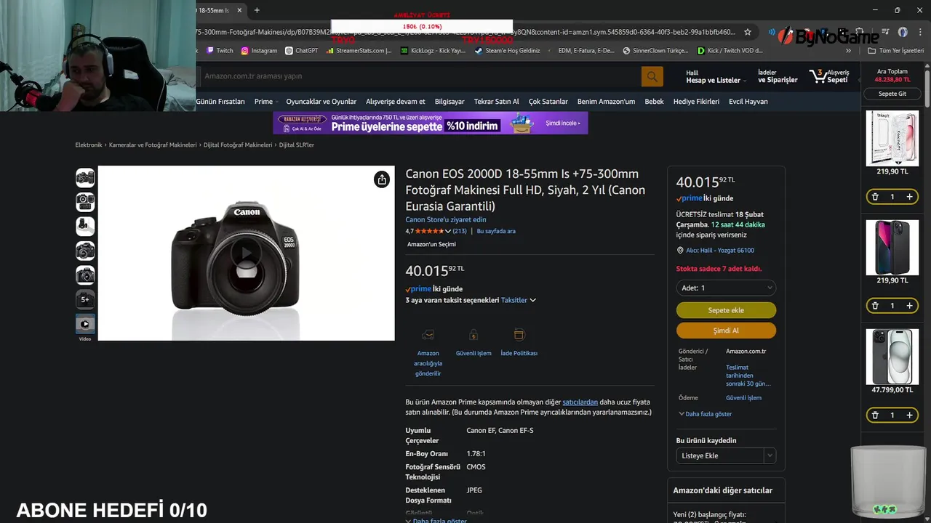Click the Bu sayfada ara link
Viewport: 931px width, 523px height.
pyautogui.click(x=496, y=231)
